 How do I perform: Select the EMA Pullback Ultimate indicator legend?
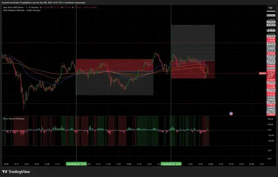coord(22,10)
